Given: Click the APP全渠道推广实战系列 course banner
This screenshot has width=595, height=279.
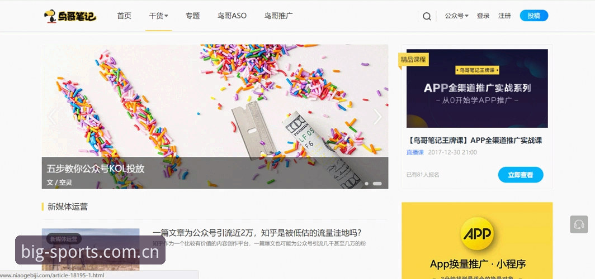Looking at the screenshot, I should pyautogui.click(x=477, y=88).
